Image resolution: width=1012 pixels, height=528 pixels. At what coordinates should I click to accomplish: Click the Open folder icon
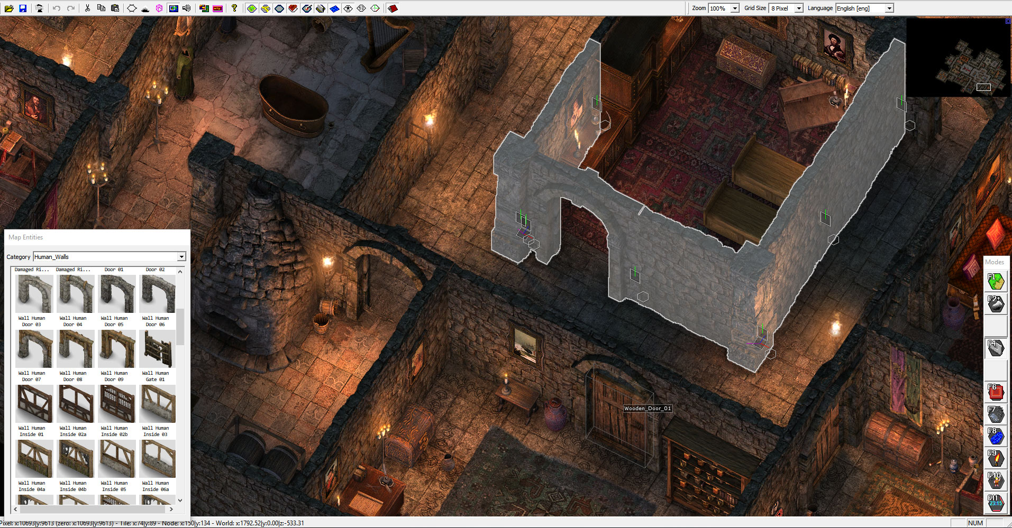click(9, 8)
